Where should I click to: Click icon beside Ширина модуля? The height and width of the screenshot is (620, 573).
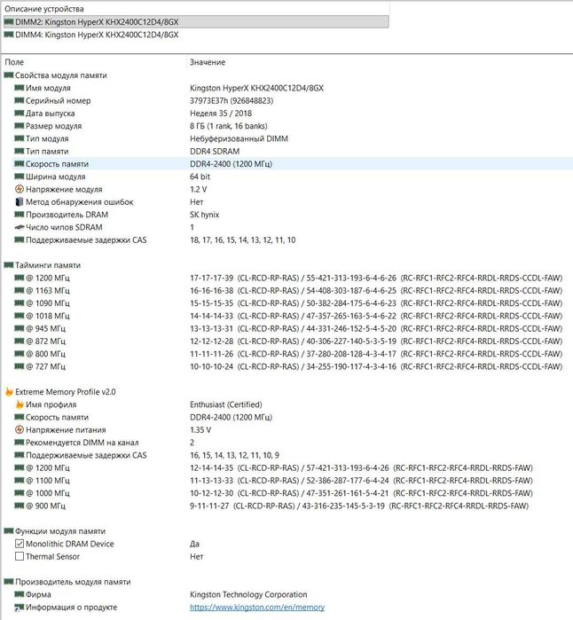pos(20,177)
